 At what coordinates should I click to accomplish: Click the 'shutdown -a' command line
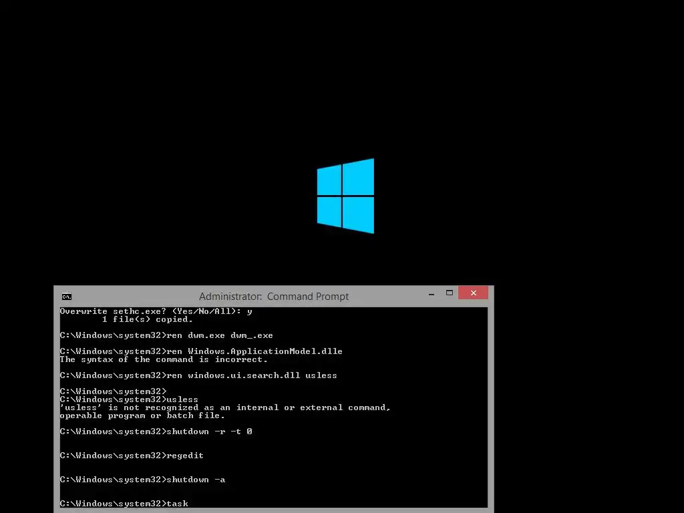[x=143, y=480]
